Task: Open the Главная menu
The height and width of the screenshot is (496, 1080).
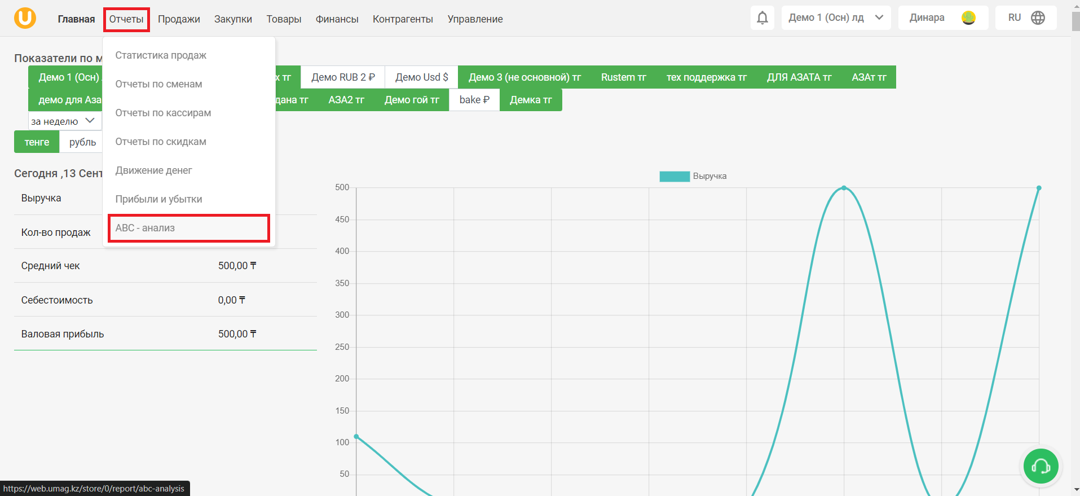Action: [x=76, y=19]
